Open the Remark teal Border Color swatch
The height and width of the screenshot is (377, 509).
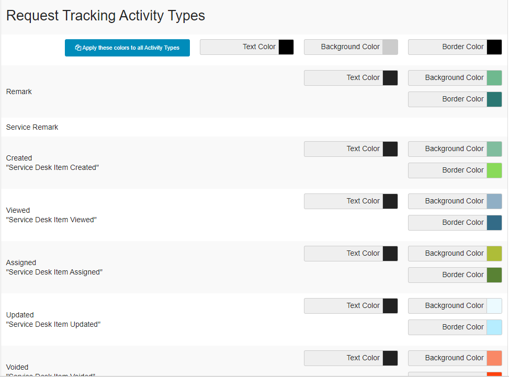(494, 99)
